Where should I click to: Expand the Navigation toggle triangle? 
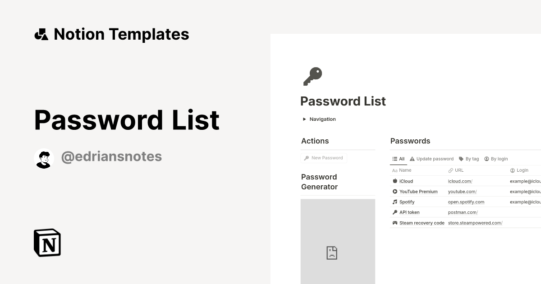coord(304,119)
